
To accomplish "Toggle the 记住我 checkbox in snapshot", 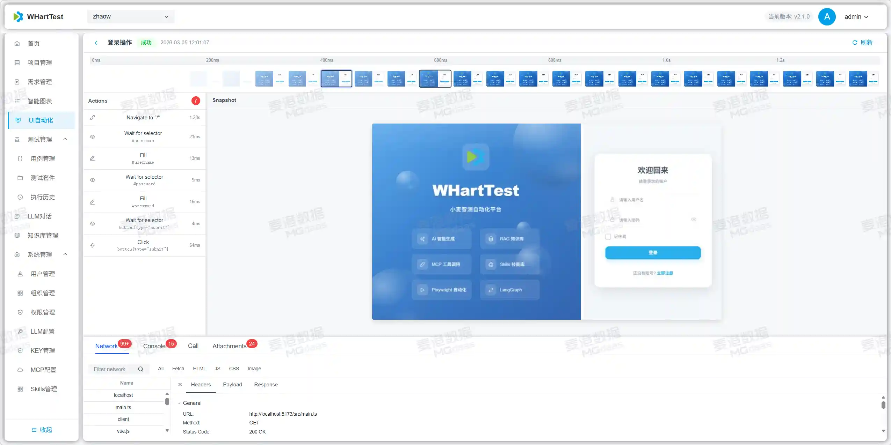I will [608, 237].
